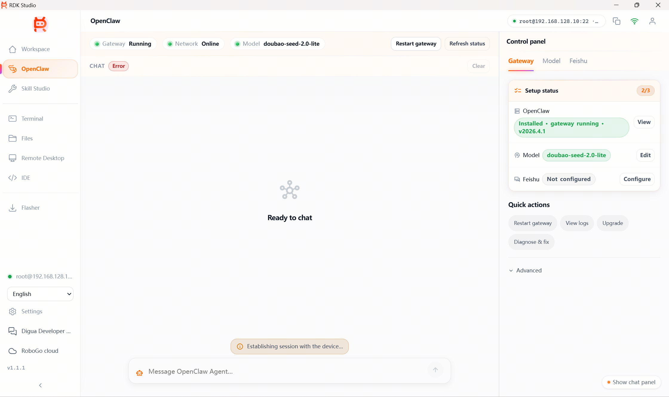This screenshot has height=397, width=669.
Task: Click Show chat panel button
Action: (631, 382)
